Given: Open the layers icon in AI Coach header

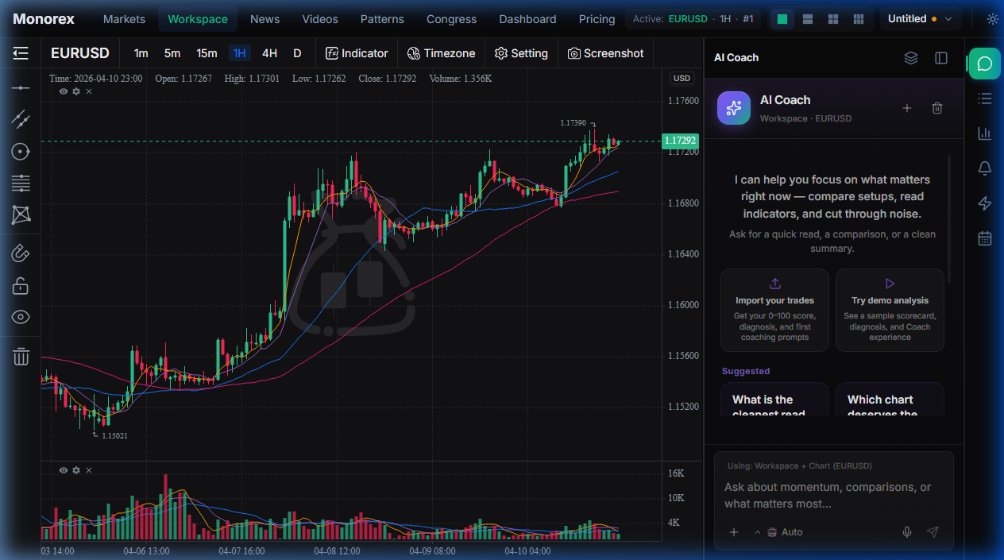Looking at the screenshot, I should [x=911, y=58].
